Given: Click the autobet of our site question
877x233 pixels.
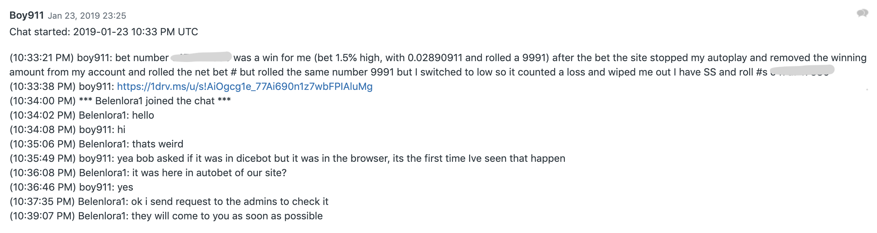Looking at the screenshot, I should coord(148,173).
